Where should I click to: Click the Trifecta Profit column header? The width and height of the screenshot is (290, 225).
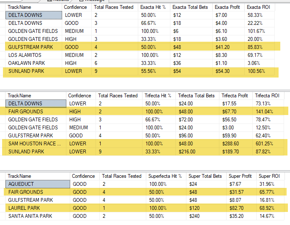click(235, 96)
